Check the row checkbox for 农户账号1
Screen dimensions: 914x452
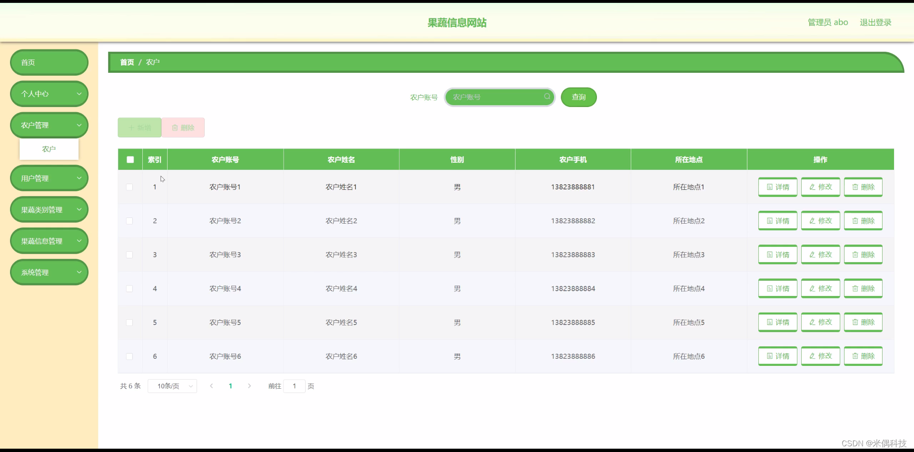129,187
